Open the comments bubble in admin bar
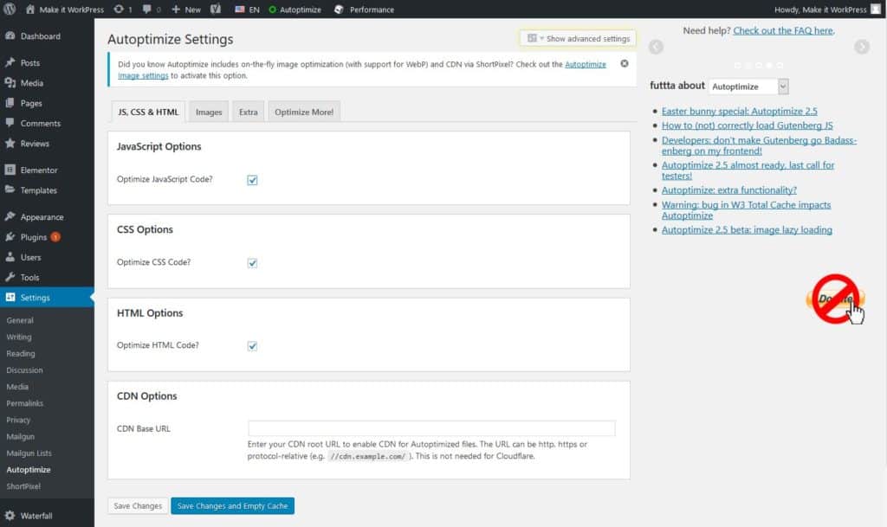Image resolution: width=887 pixels, height=527 pixels. click(x=146, y=9)
